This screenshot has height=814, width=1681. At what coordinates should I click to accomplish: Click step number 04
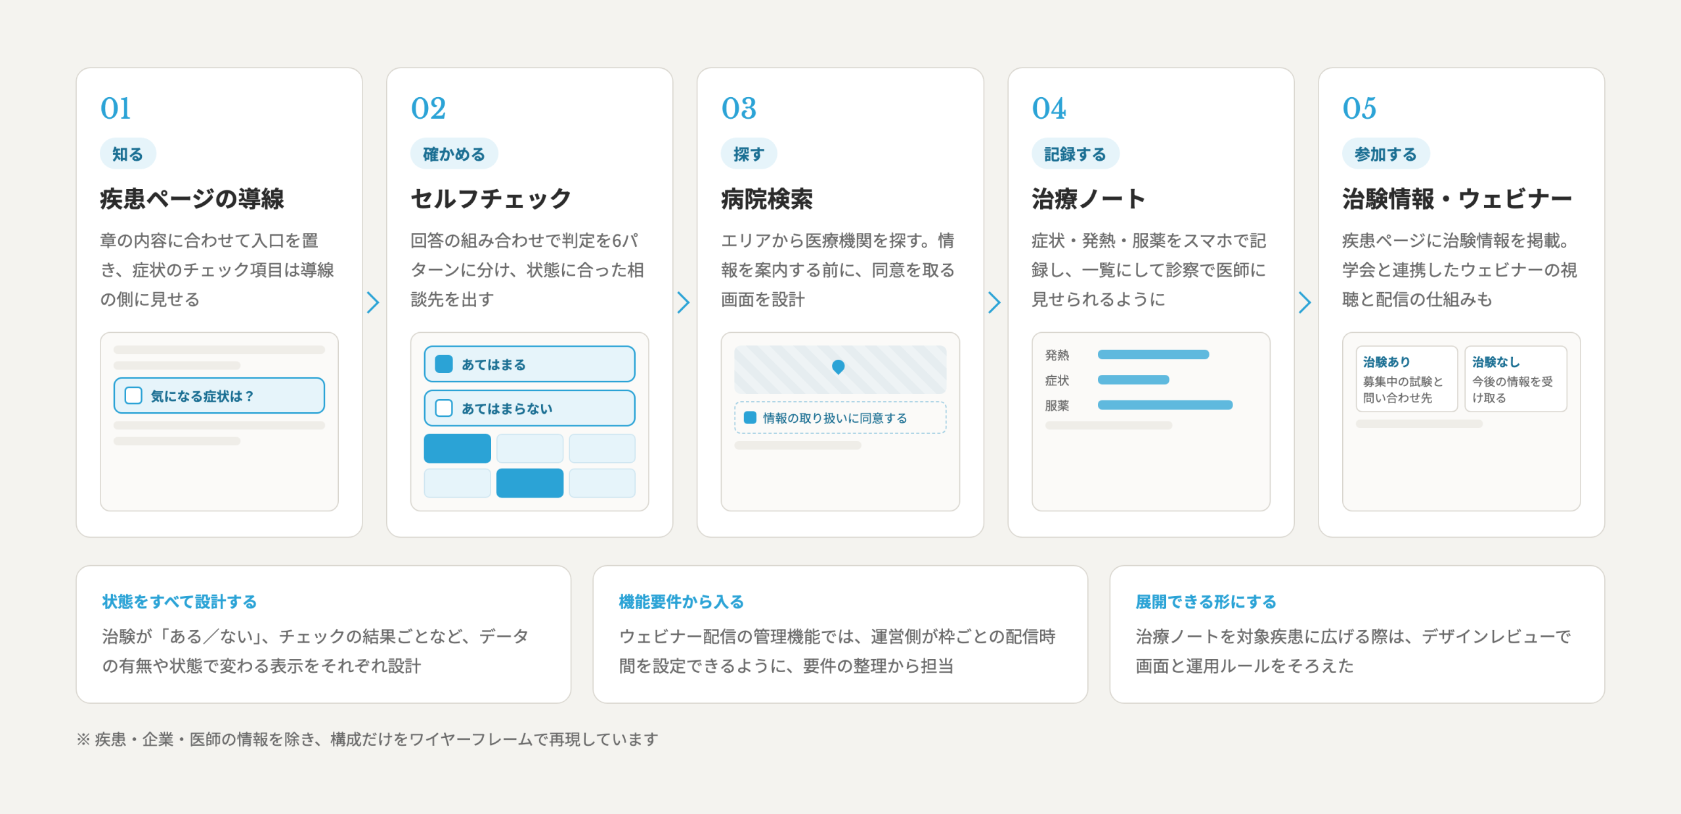click(x=1049, y=108)
